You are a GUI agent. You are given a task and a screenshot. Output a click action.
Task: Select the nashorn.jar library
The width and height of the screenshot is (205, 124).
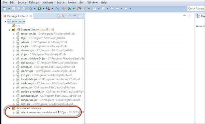coord(28,83)
